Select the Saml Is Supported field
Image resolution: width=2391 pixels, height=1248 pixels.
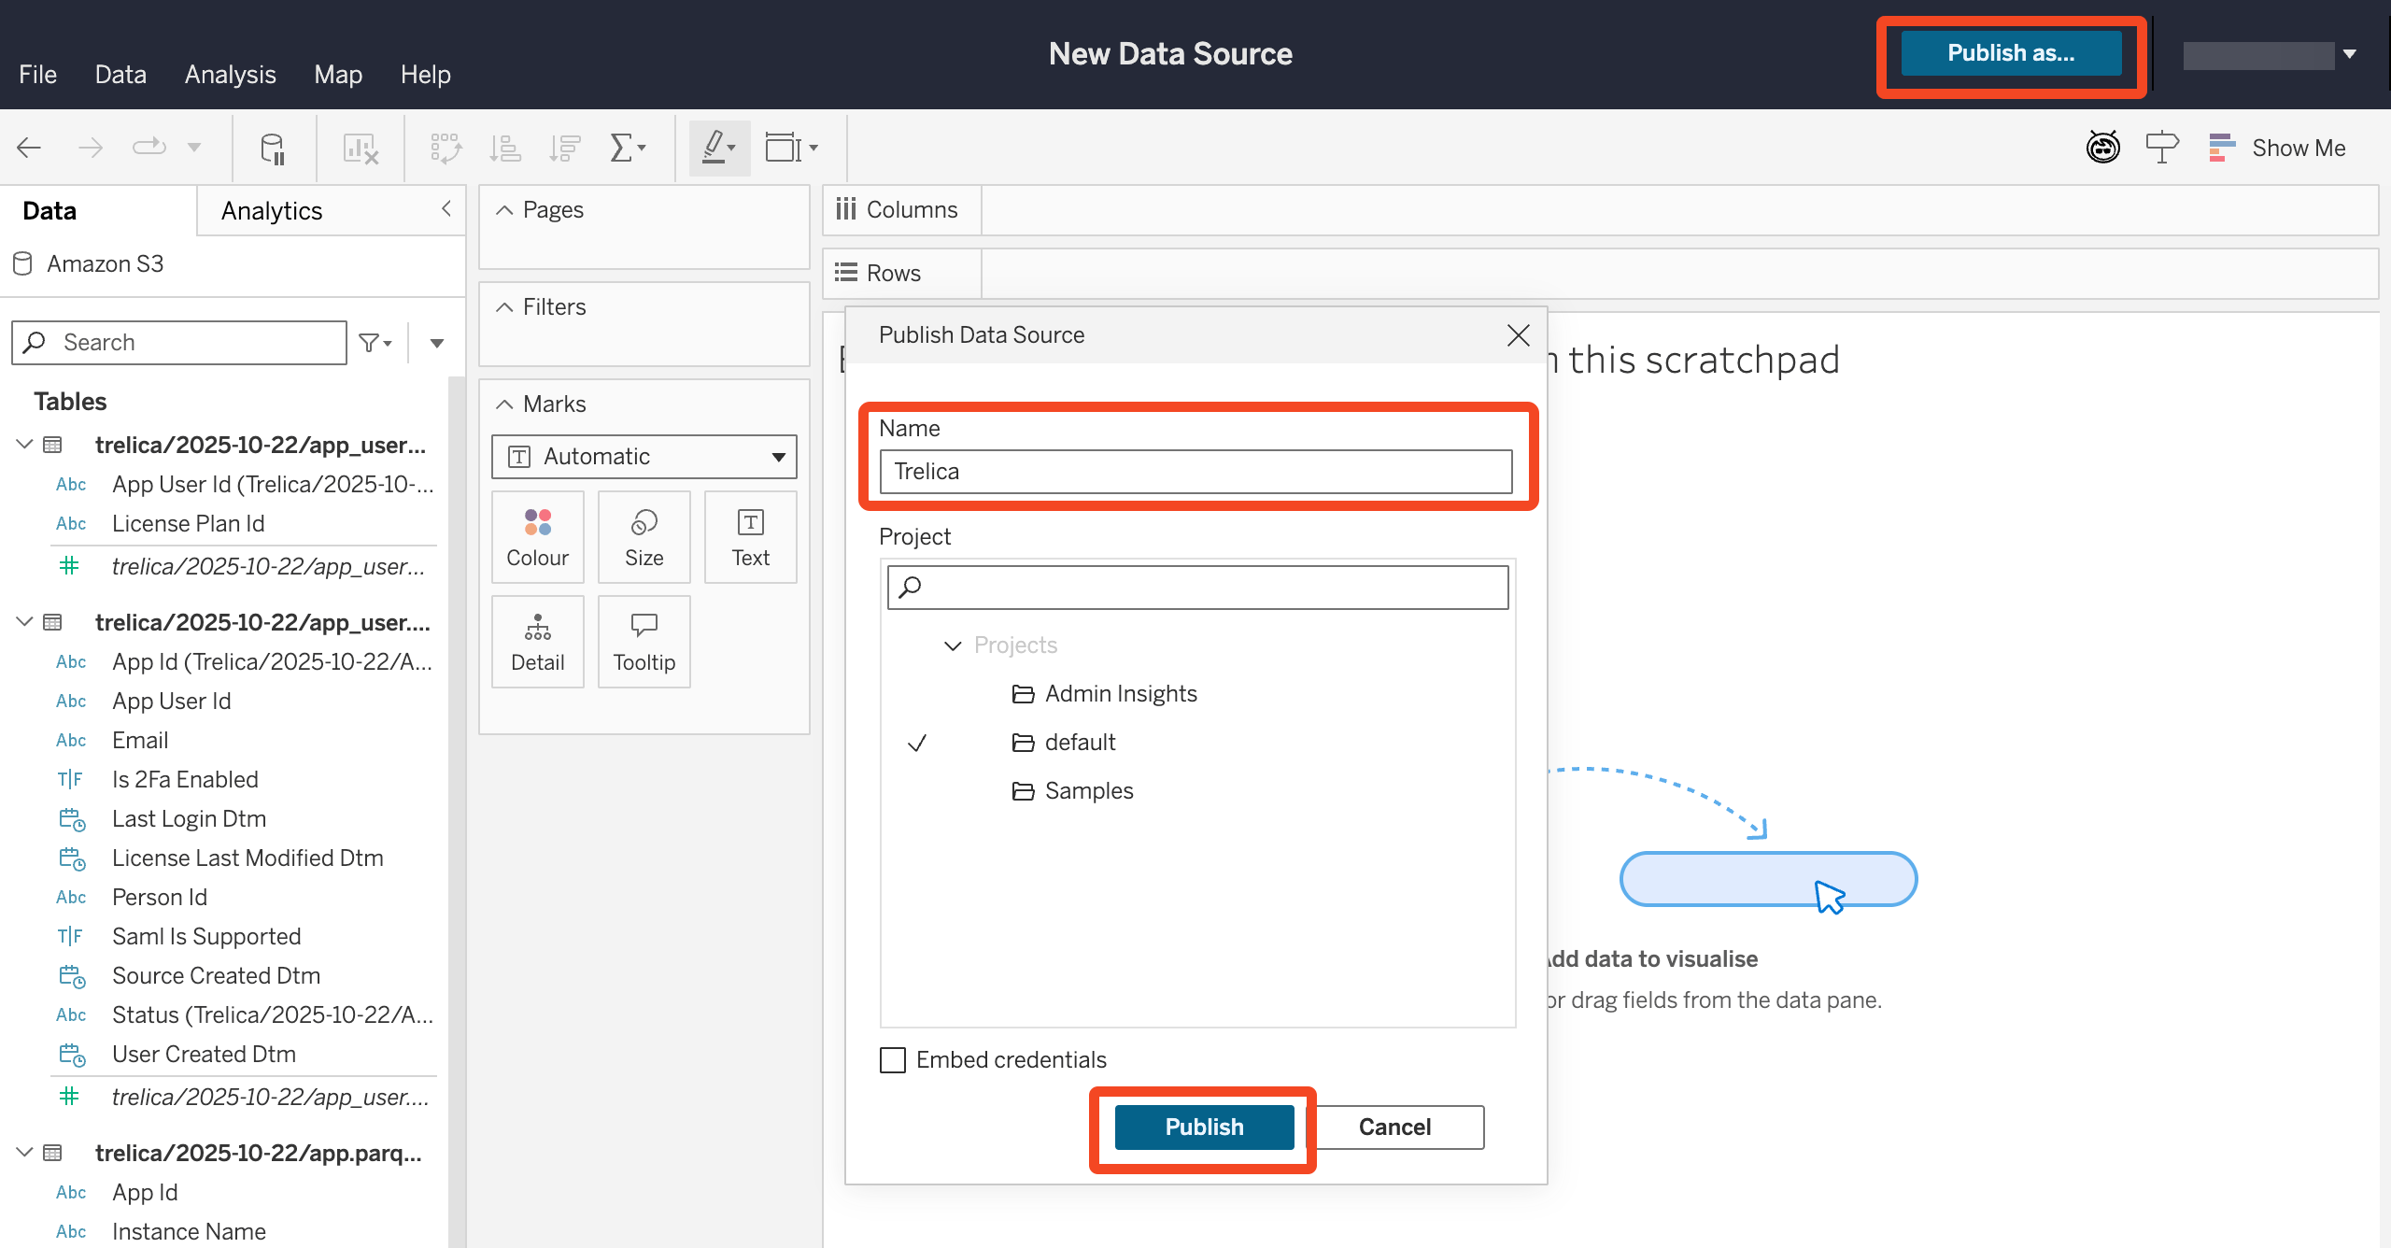coord(206,937)
